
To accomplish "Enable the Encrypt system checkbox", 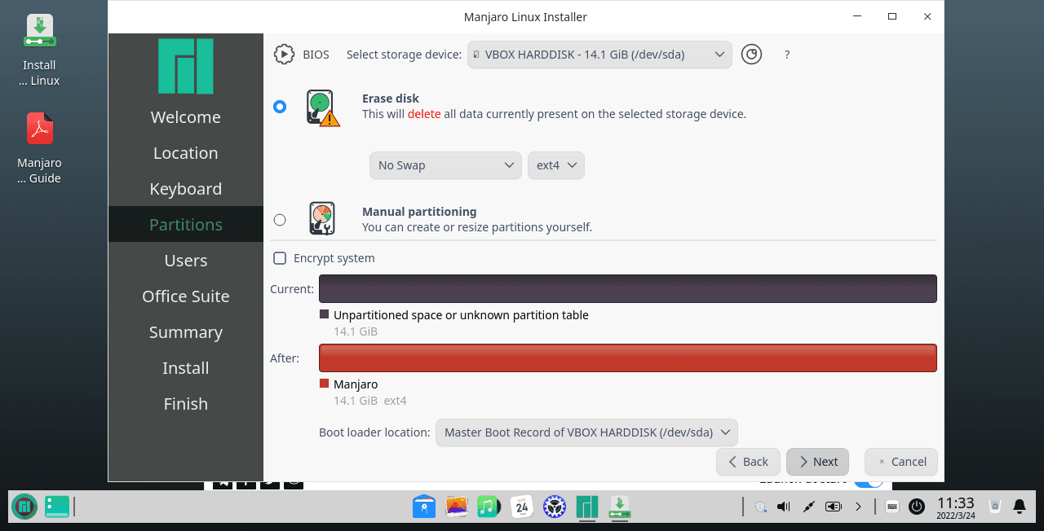I will pyautogui.click(x=280, y=257).
